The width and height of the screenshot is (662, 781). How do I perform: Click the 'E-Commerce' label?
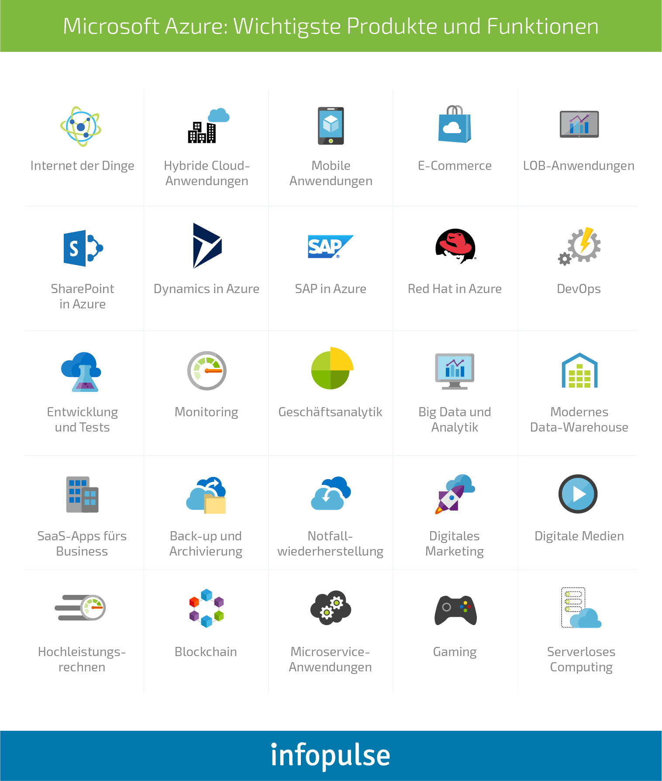tap(455, 166)
